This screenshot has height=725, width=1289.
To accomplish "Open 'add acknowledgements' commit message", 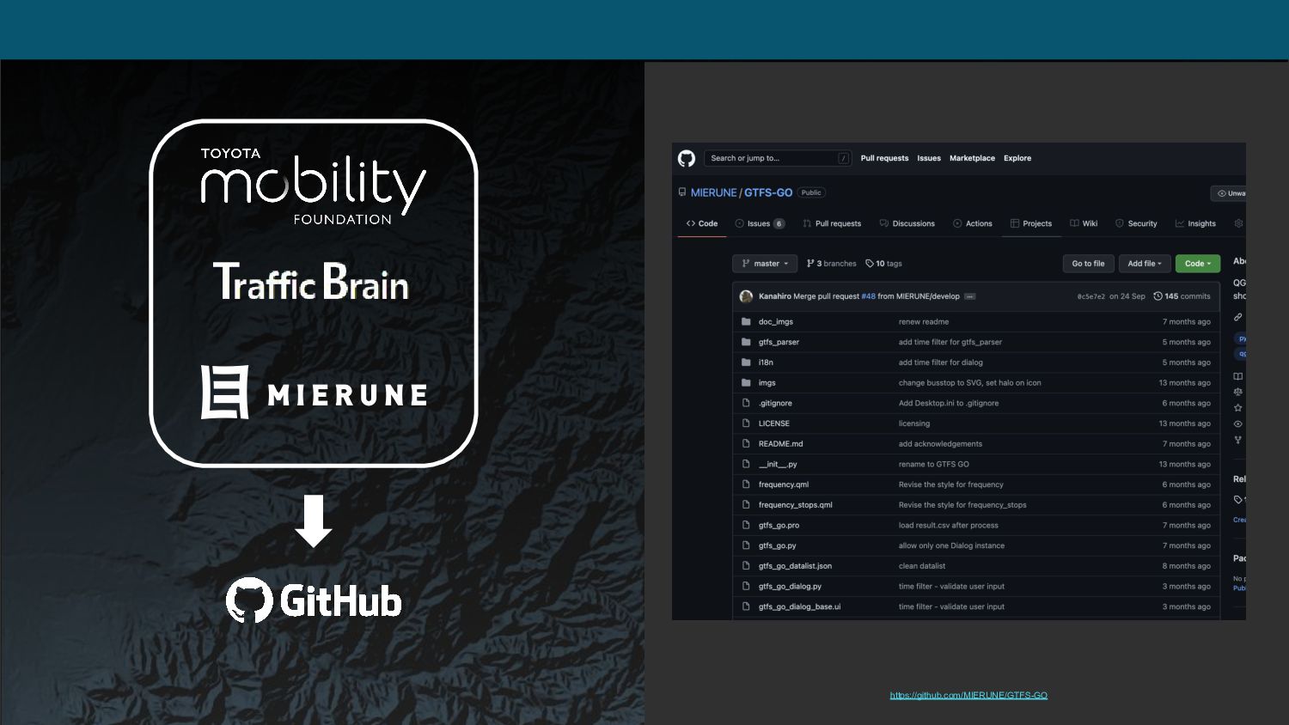I will pos(940,444).
